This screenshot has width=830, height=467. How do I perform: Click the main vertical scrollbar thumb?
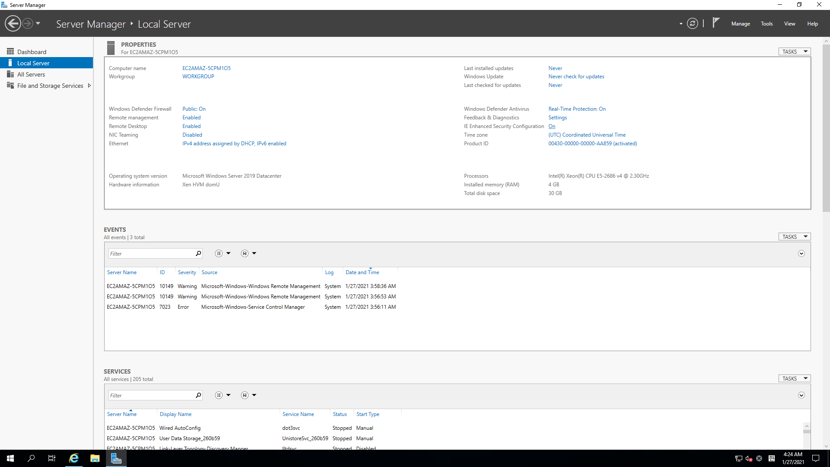(826, 128)
